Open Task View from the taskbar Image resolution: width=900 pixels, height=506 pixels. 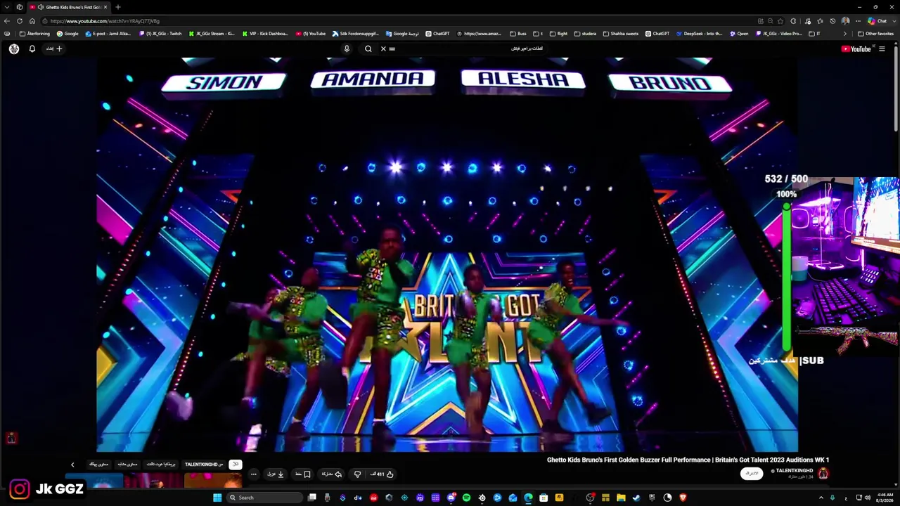(311, 498)
